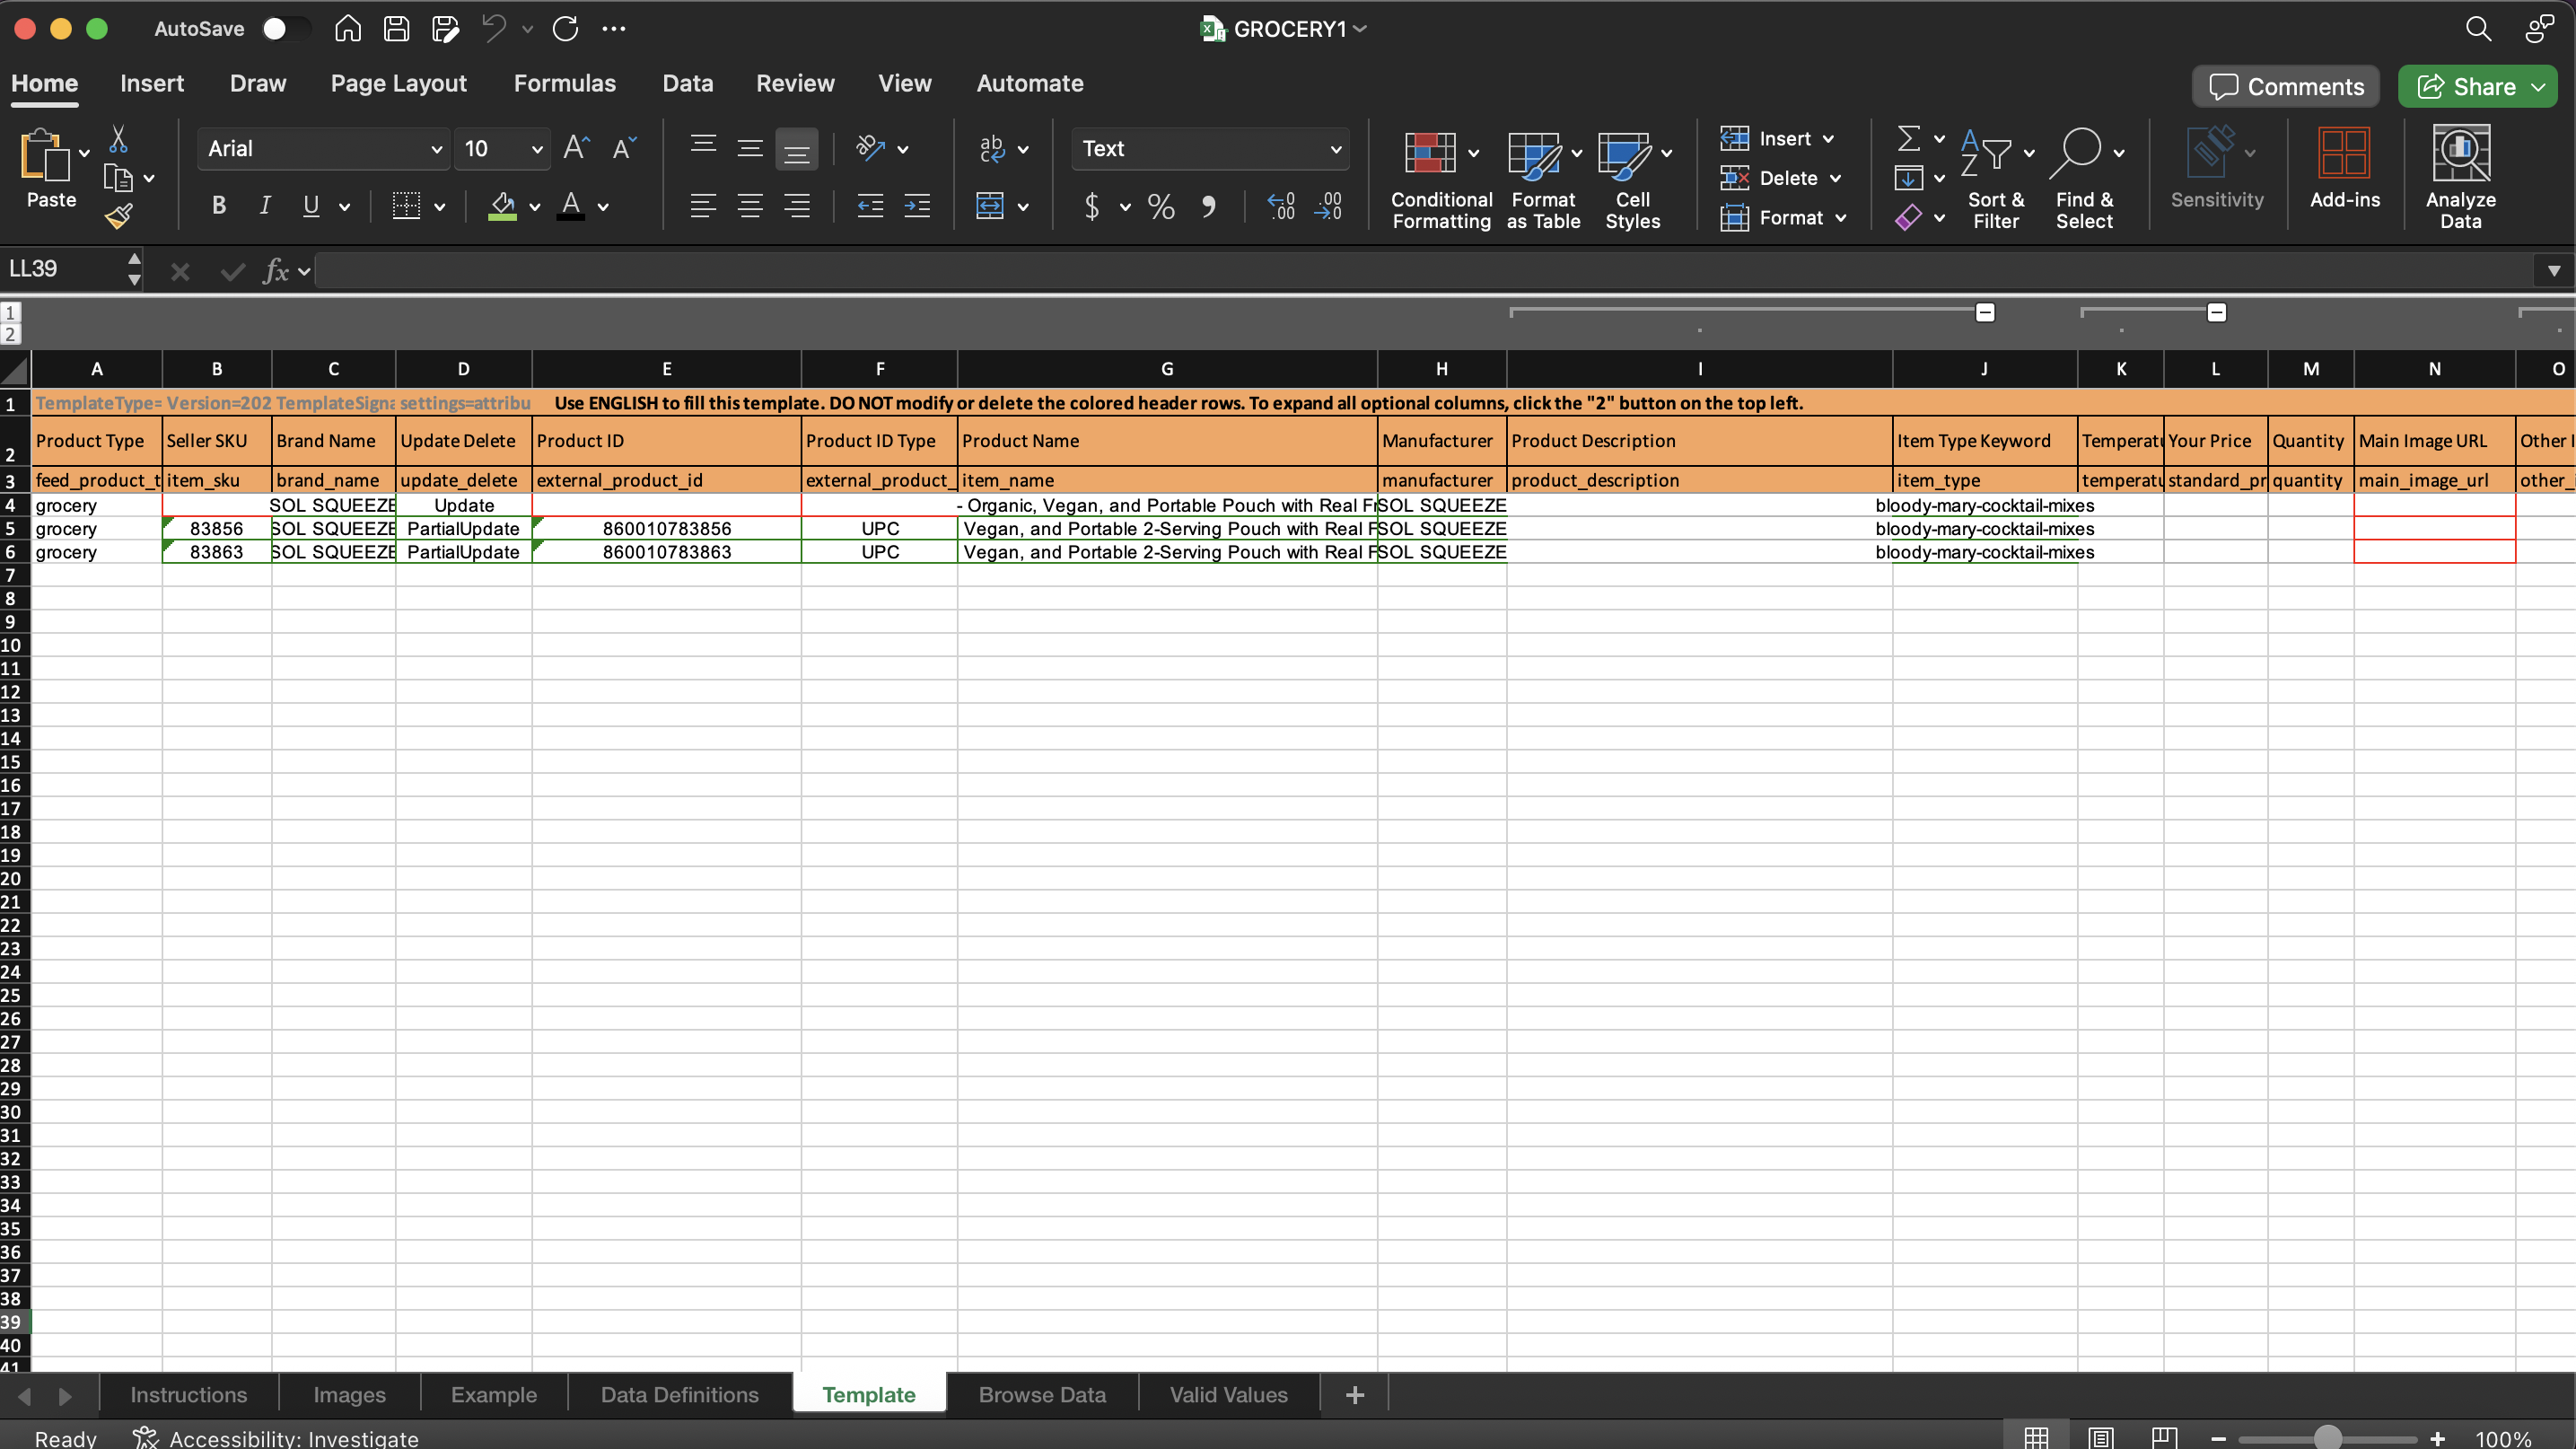Viewport: 2576px width, 1449px height.
Task: Decrease font size with smaller A
Action: tap(624, 148)
